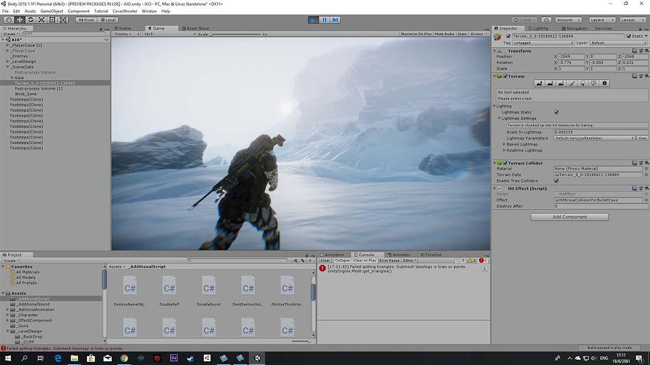This screenshot has height=365, width=650.
Task: Switch to the Animator tab
Action: [x=399, y=255]
